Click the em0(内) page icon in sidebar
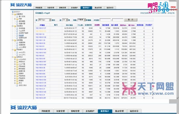 click(x=17, y=52)
